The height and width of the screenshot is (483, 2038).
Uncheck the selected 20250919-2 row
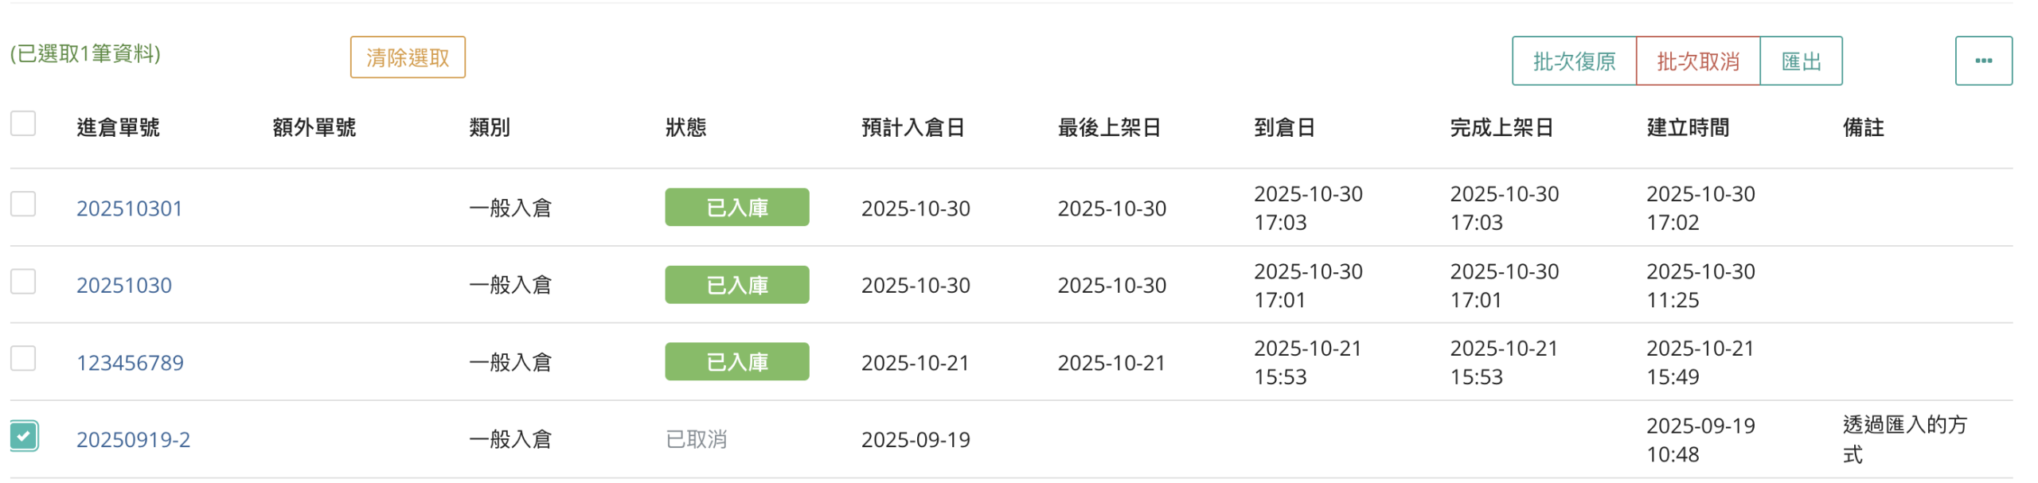(x=24, y=435)
